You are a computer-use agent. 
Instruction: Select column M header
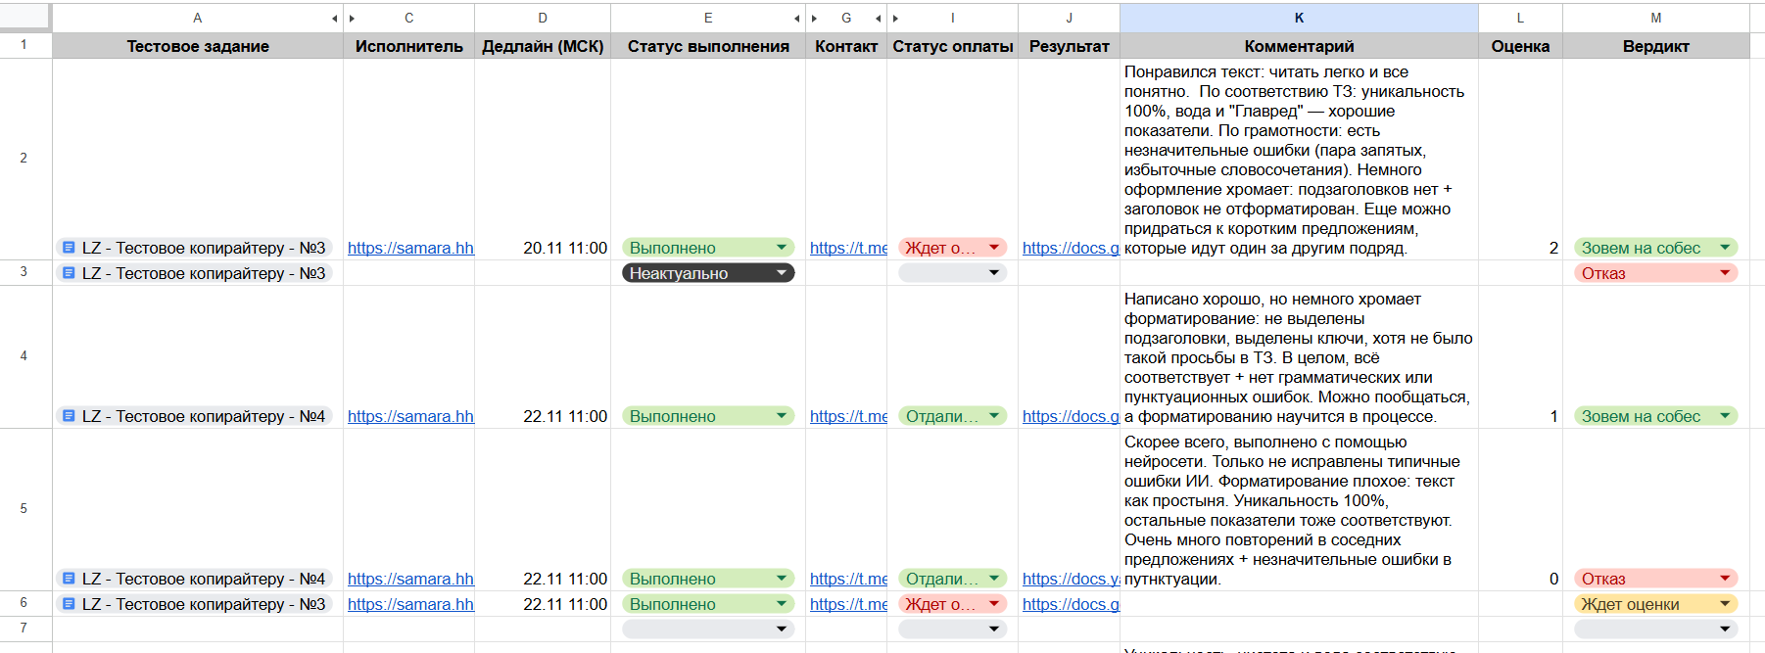1655,18
